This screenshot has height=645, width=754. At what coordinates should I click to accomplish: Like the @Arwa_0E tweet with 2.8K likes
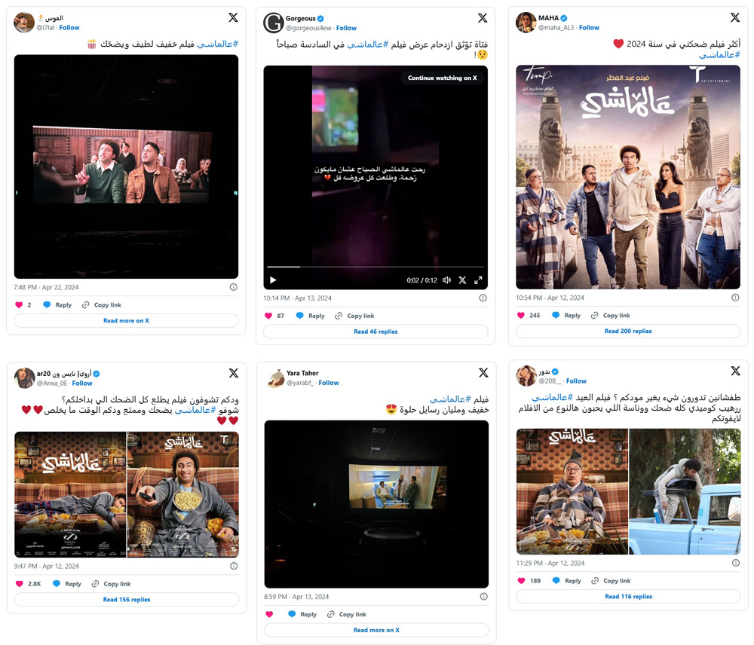(20, 584)
